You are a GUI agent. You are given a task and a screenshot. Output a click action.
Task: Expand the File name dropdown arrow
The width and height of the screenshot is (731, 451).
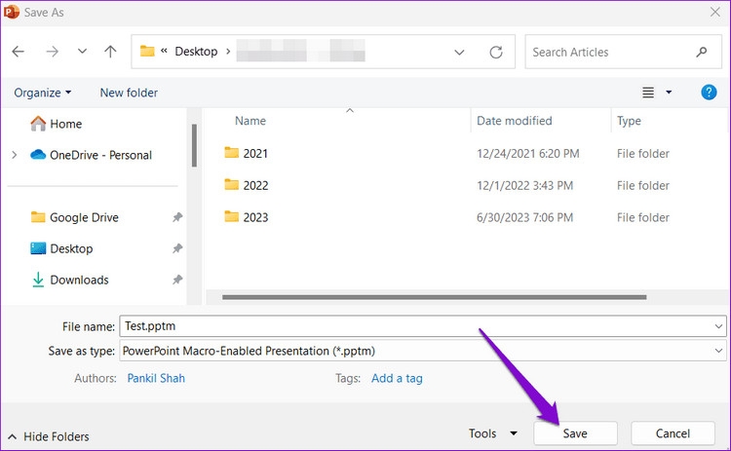coord(718,326)
